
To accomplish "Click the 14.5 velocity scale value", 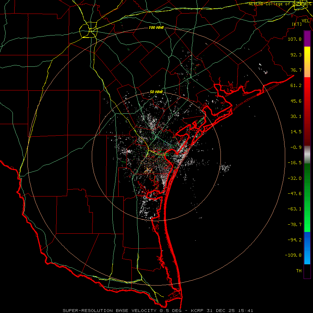I will tap(296, 132).
